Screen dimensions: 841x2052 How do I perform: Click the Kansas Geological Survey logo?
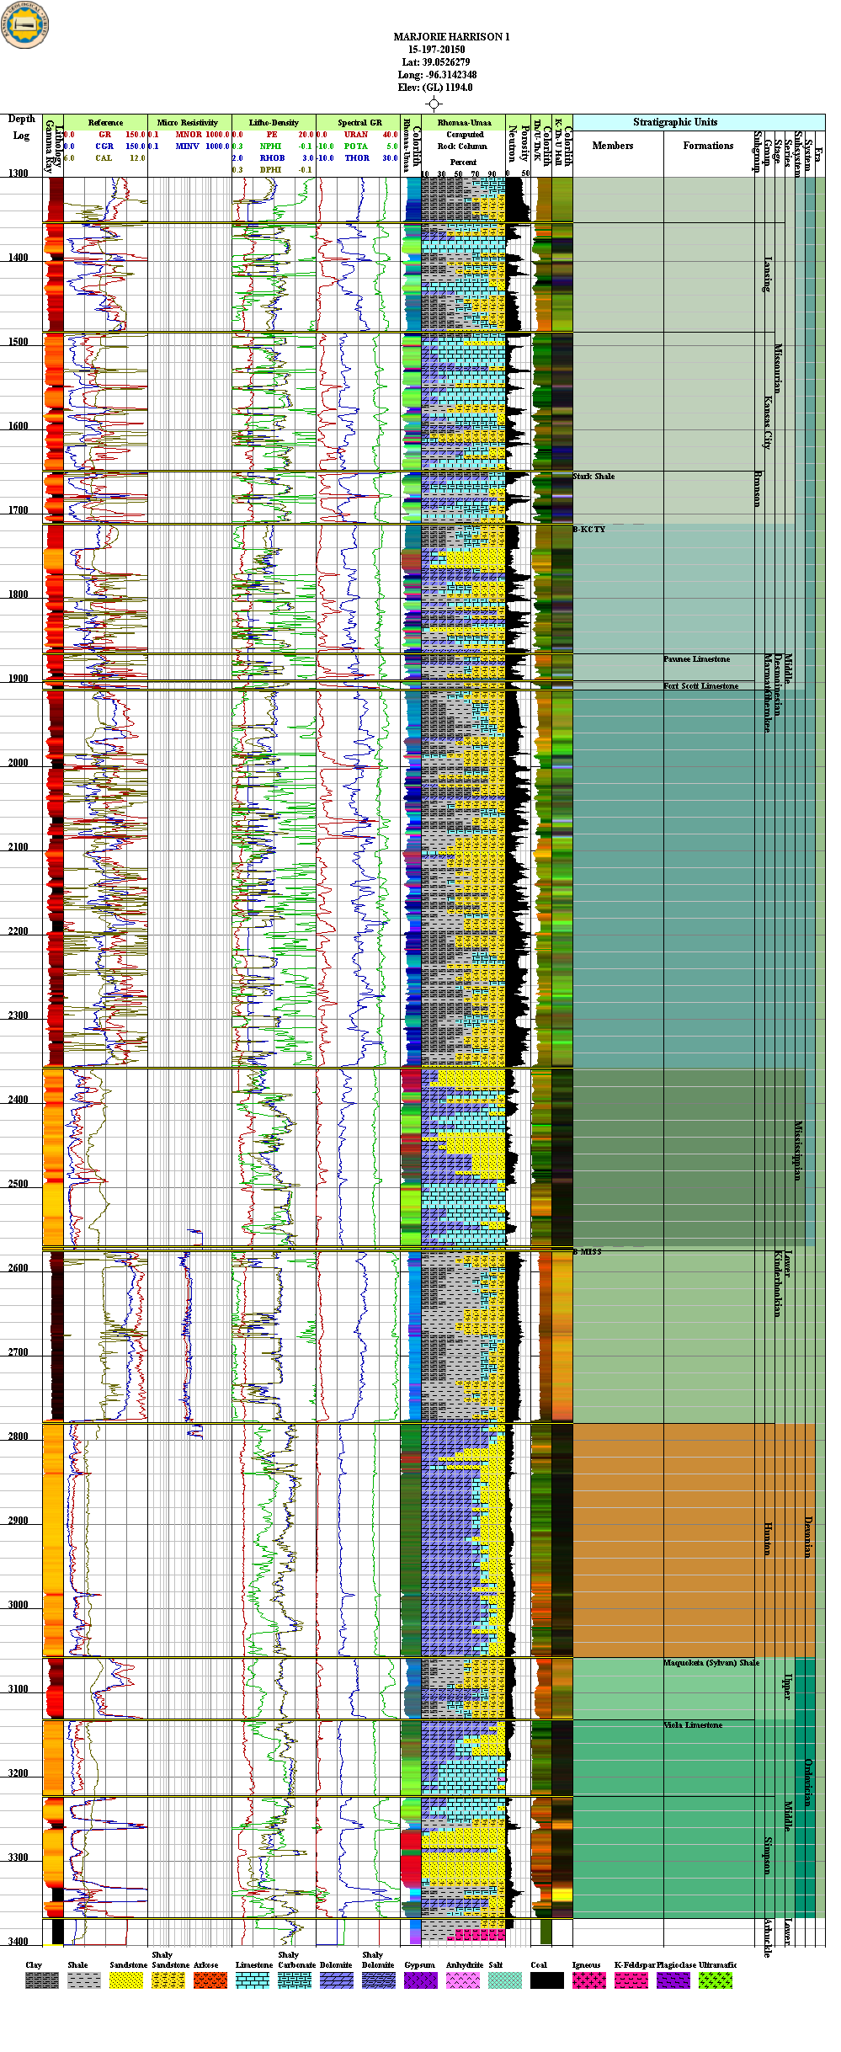click(x=25, y=25)
